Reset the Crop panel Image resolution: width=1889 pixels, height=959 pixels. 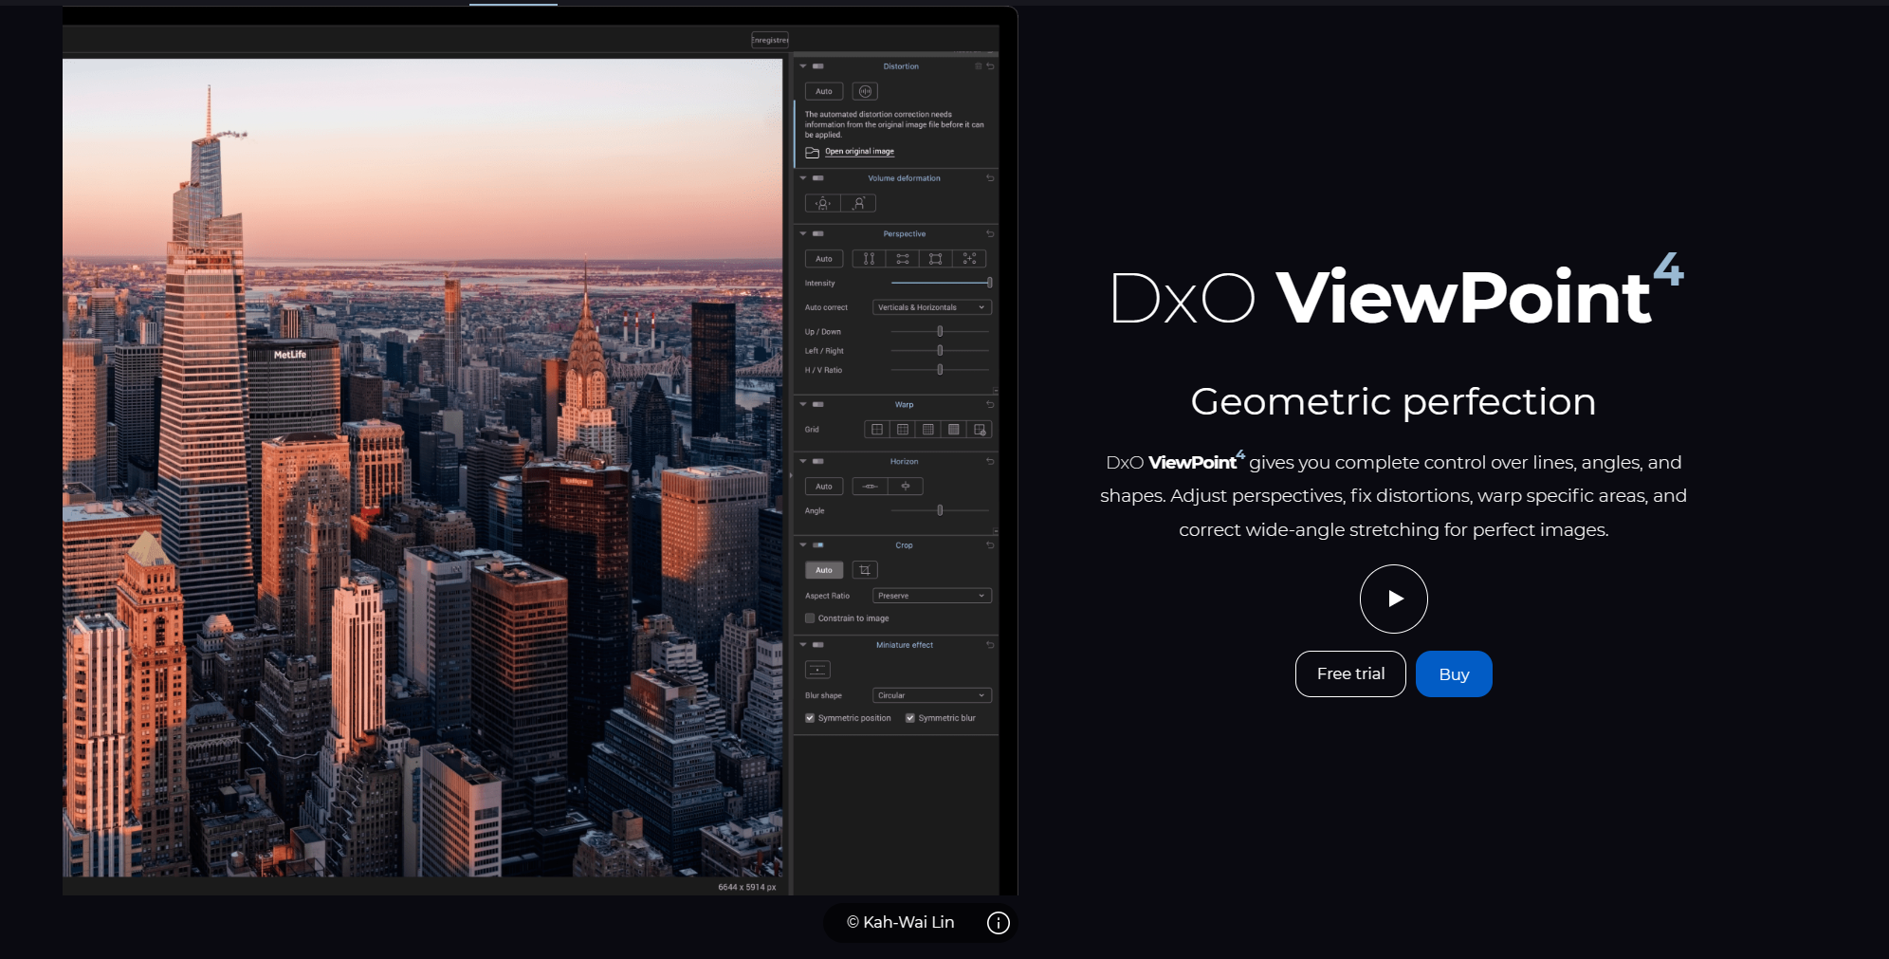click(x=990, y=545)
